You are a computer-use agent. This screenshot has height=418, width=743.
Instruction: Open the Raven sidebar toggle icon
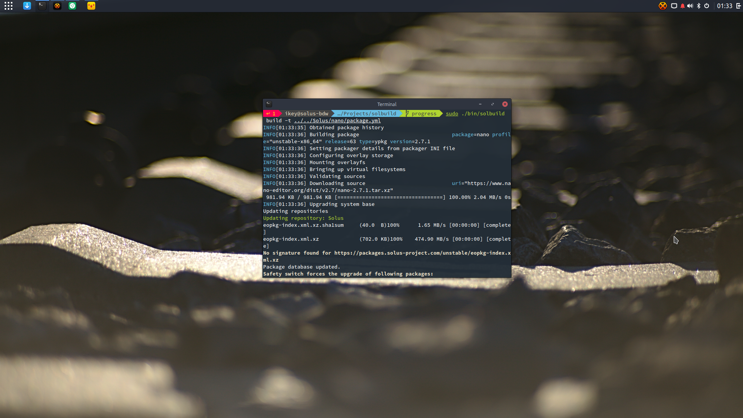pos(738,6)
